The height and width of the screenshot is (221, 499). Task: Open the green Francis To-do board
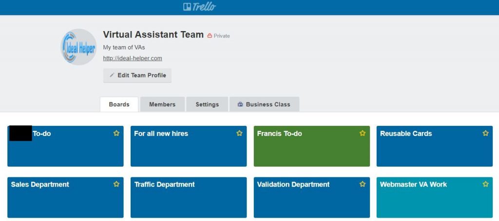[x=311, y=146]
